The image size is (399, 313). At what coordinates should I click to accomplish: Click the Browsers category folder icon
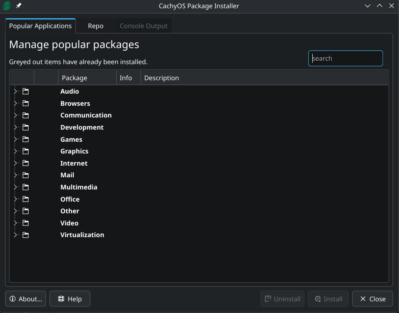[x=25, y=103]
